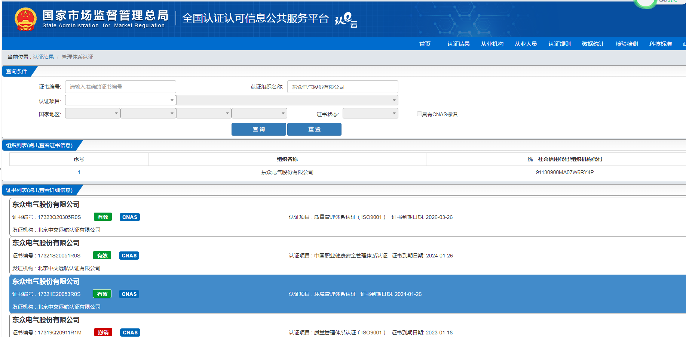This screenshot has height=337, width=686.
Task: Open 认证规则 navigation menu
Action: pyautogui.click(x=560, y=44)
